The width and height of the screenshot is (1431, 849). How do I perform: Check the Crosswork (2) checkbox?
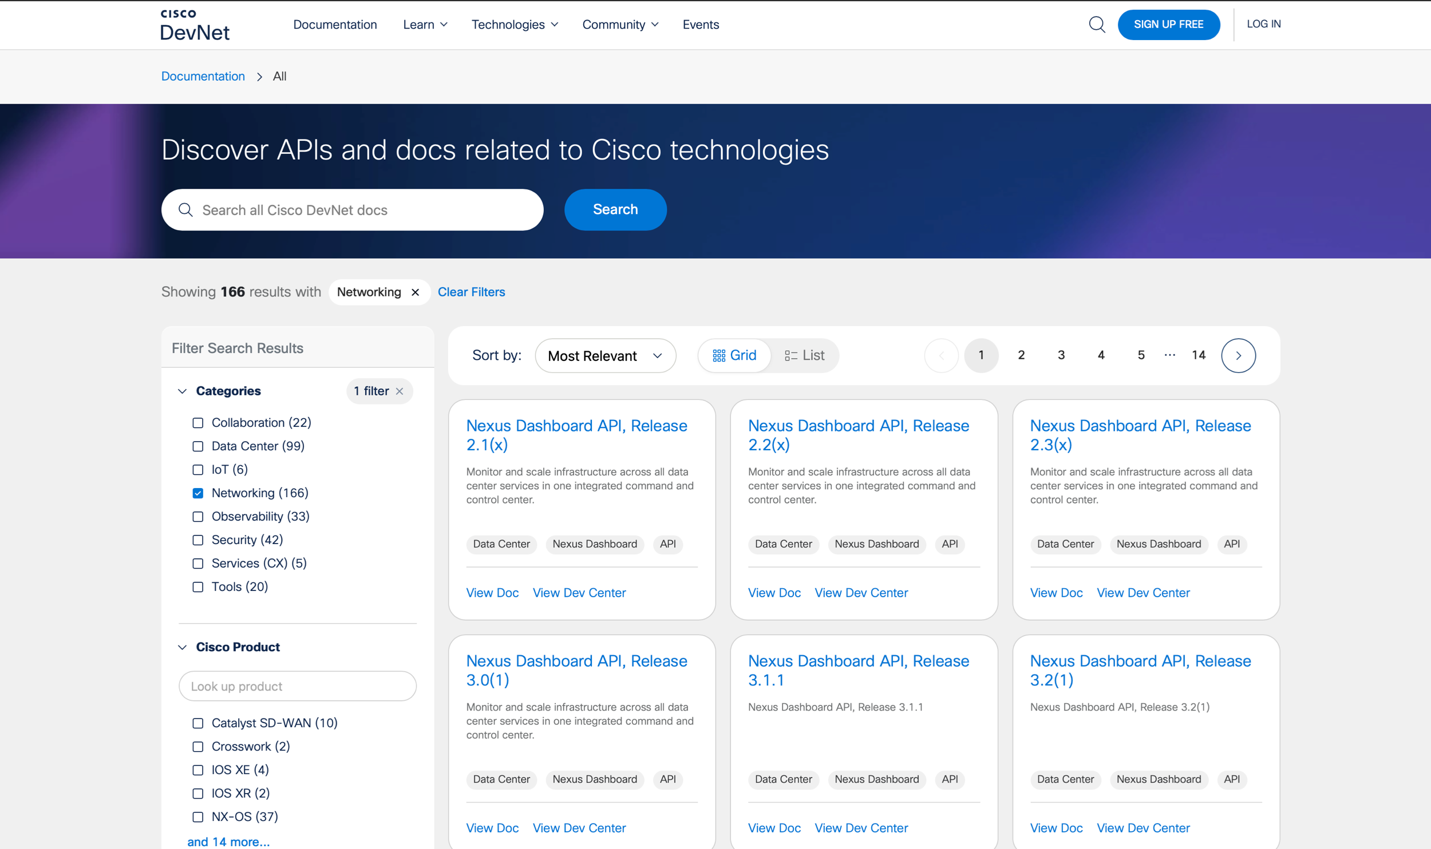coord(198,747)
